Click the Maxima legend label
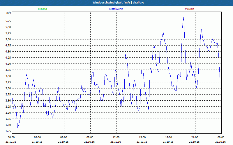 point(190,9)
